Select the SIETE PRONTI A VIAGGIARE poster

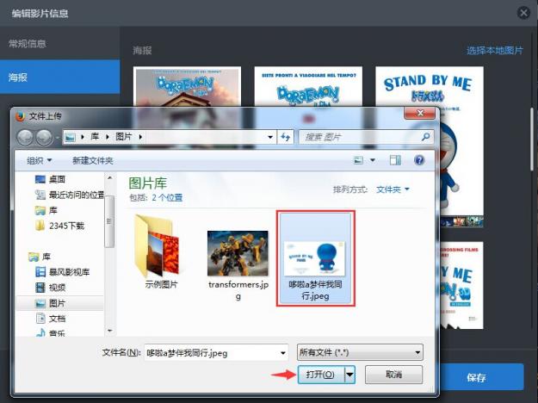point(308,86)
